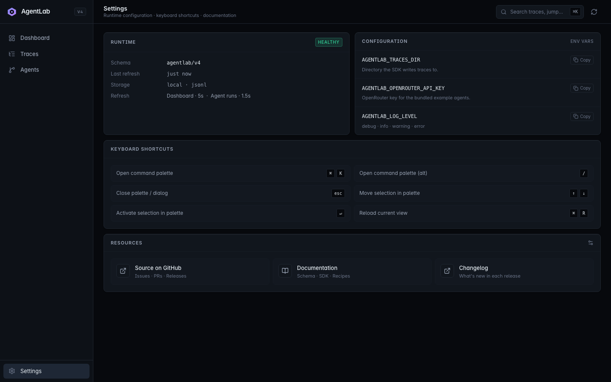Click the Resources panel sliders icon

(x=591, y=243)
